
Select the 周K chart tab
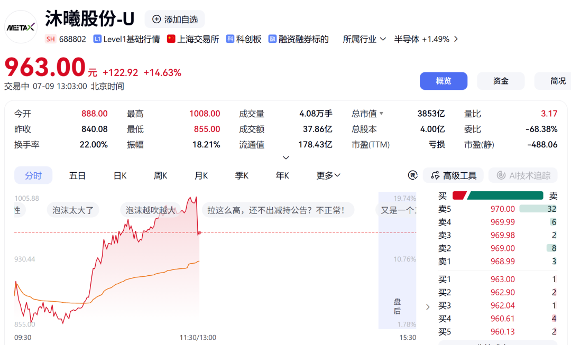coord(160,176)
